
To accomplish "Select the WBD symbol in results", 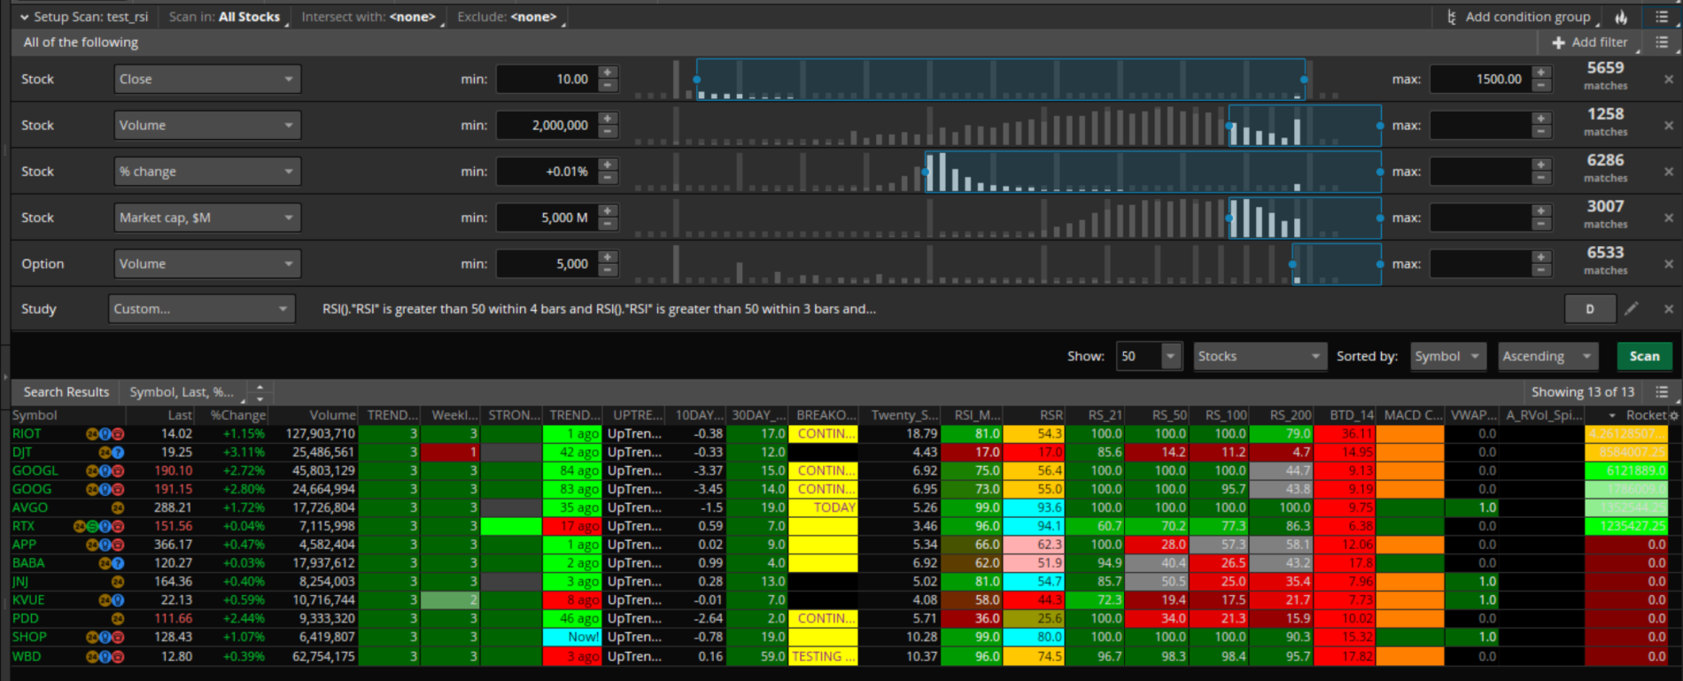I will coord(27,656).
